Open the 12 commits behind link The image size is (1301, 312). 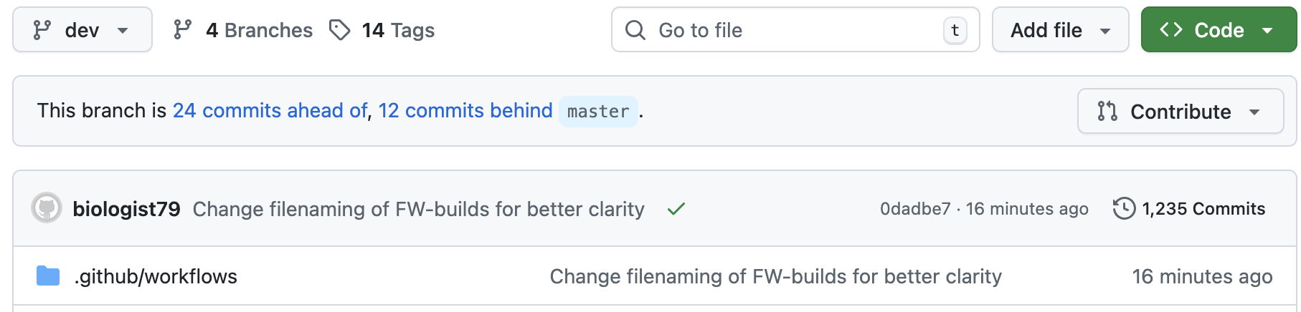coord(465,111)
